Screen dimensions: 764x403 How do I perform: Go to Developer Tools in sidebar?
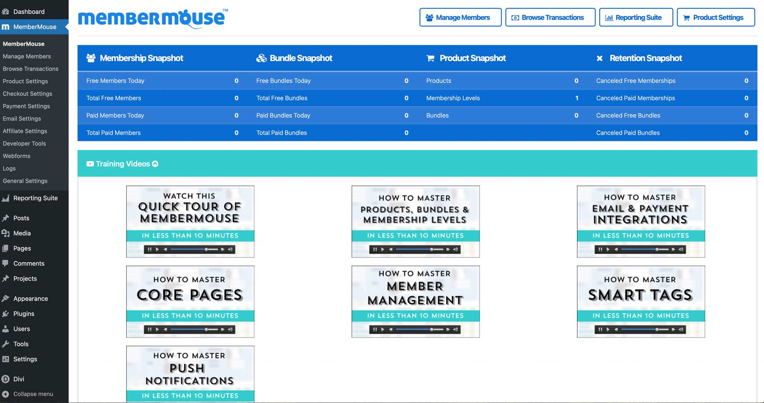(24, 143)
